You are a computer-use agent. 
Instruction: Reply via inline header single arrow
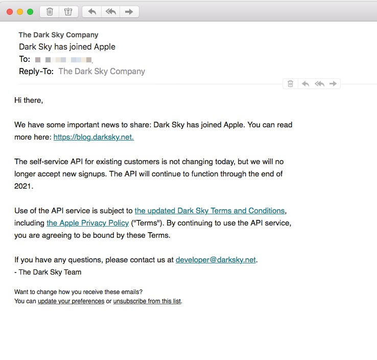click(x=305, y=84)
